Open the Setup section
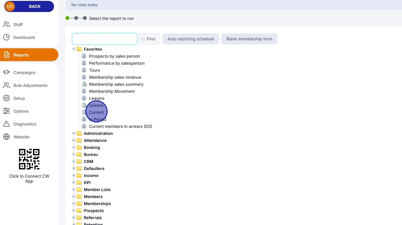The width and height of the screenshot is (402, 225). pyautogui.click(x=19, y=98)
